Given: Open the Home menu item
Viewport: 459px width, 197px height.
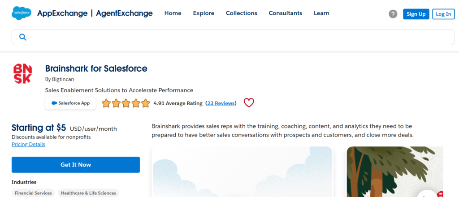Looking at the screenshot, I should (x=173, y=13).
